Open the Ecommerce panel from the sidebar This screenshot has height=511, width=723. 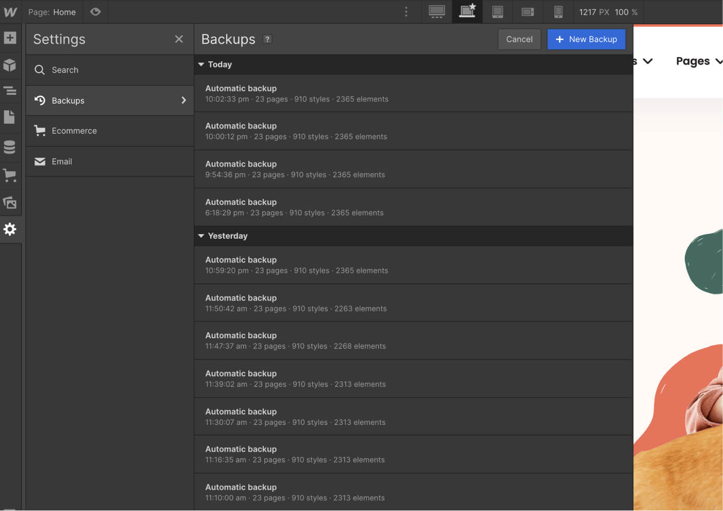(11, 175)
